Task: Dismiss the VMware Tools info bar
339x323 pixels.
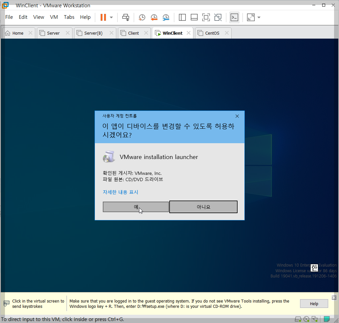Action: point(334,298)
